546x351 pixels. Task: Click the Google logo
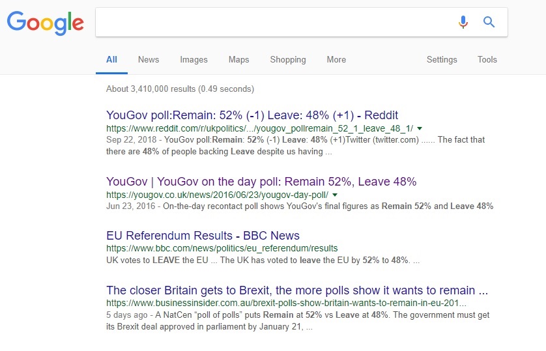[x=45, y=23]
